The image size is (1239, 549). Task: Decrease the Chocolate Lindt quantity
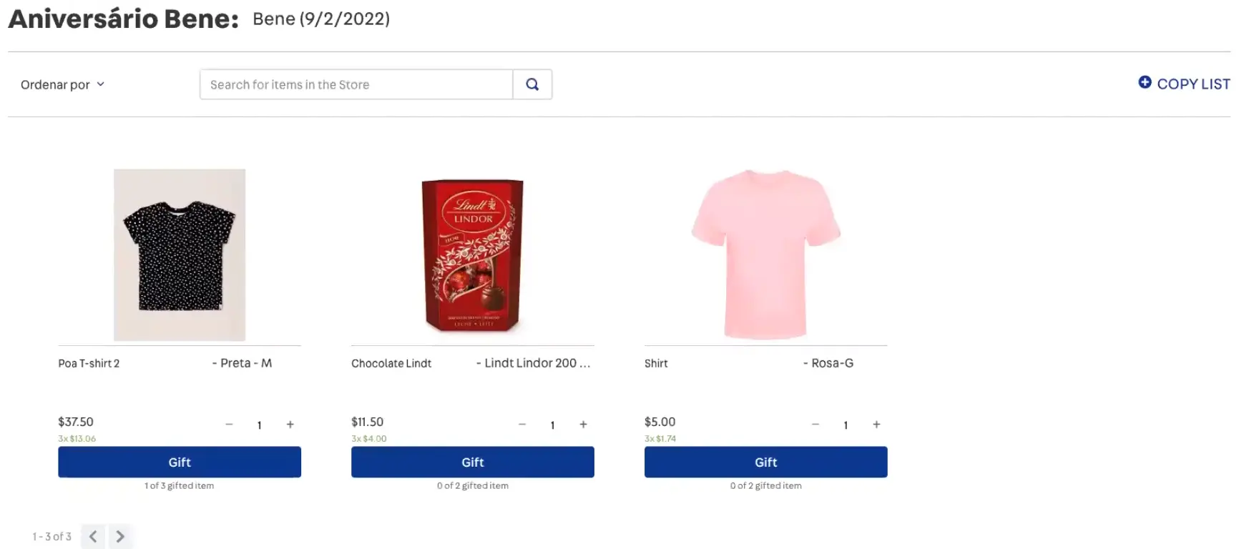point(522,425)
